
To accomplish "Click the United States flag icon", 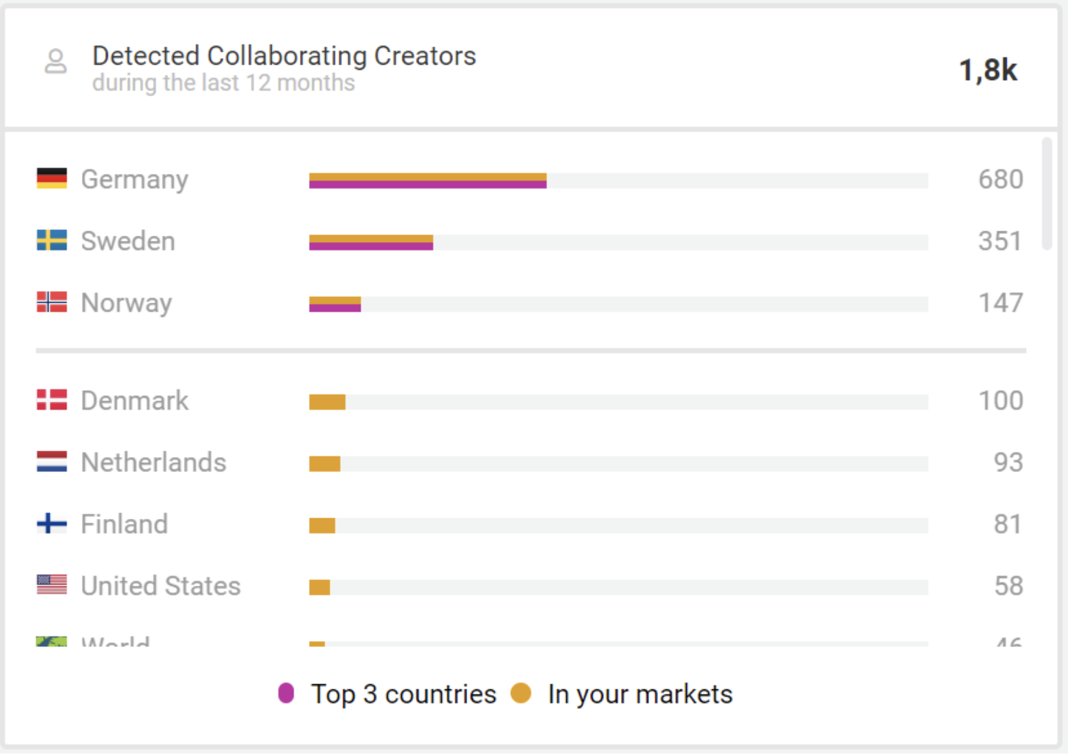I will point(52,585).
